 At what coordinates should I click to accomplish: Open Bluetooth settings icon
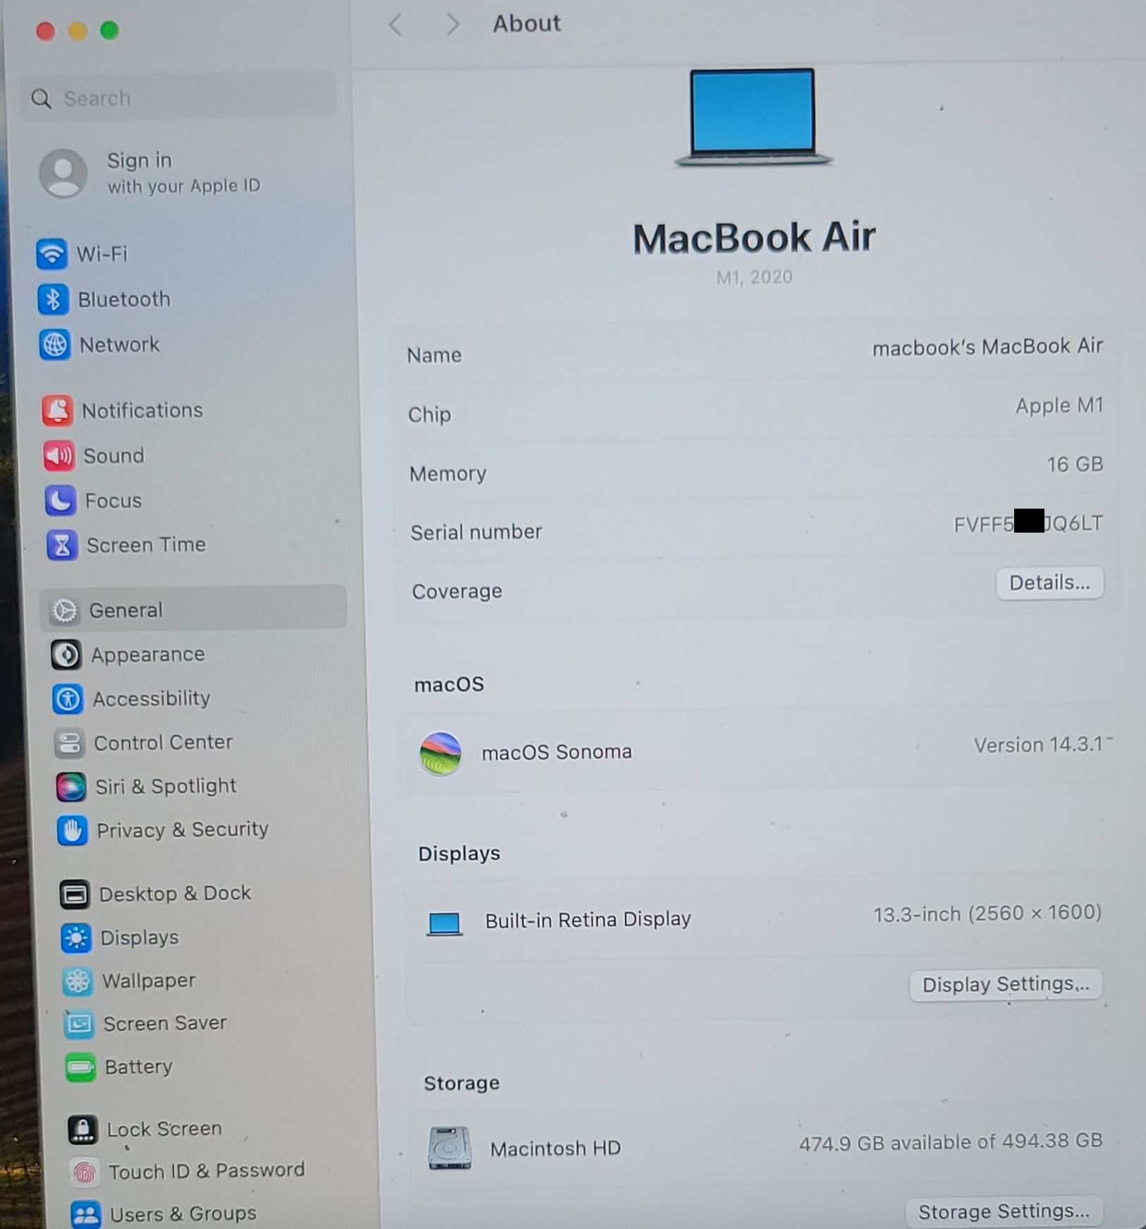click(x=53, y=299)
